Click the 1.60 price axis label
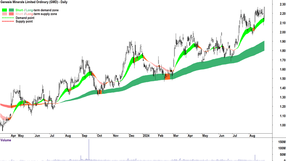Viewport: 286px width, 161px height. [282, 69]
